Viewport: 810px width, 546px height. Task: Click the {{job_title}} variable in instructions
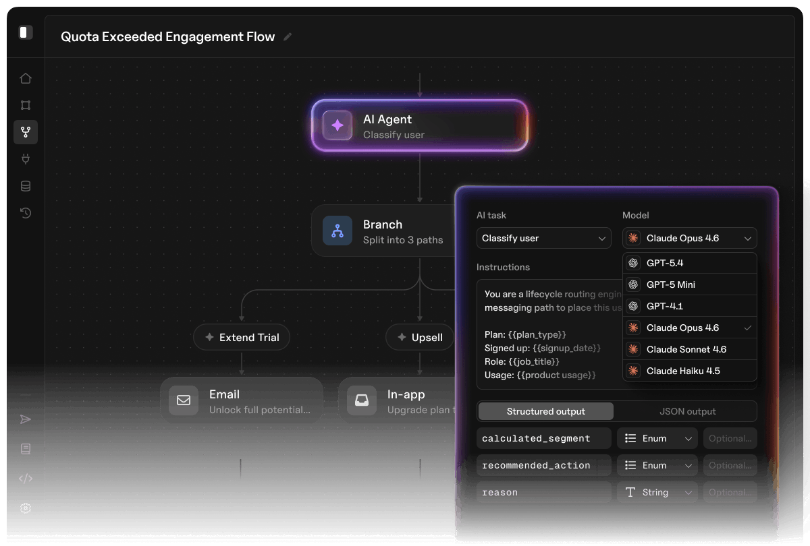(534, 361)
